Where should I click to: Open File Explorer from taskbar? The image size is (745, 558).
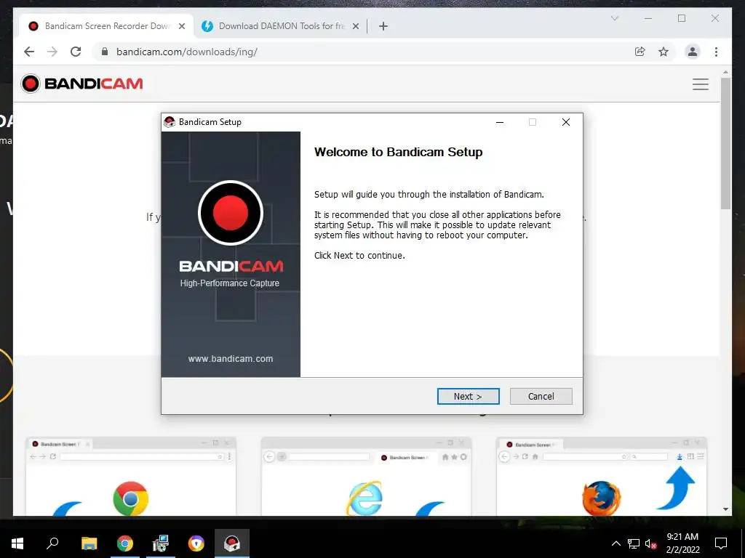click(89, 543)
